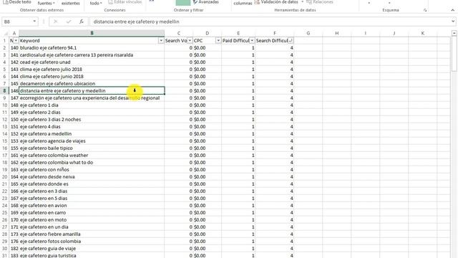Select cell "eje cafetero fotos colombia"
The width and height of the screenshot is (458, 258).
pos(92,242)
